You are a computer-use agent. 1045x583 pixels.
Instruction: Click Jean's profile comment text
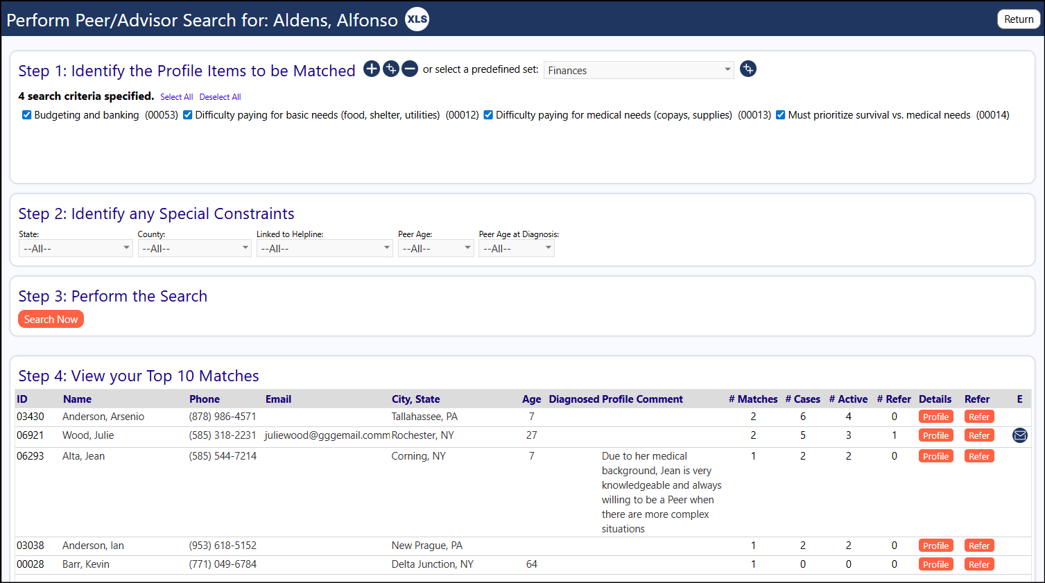pos(662,492)
